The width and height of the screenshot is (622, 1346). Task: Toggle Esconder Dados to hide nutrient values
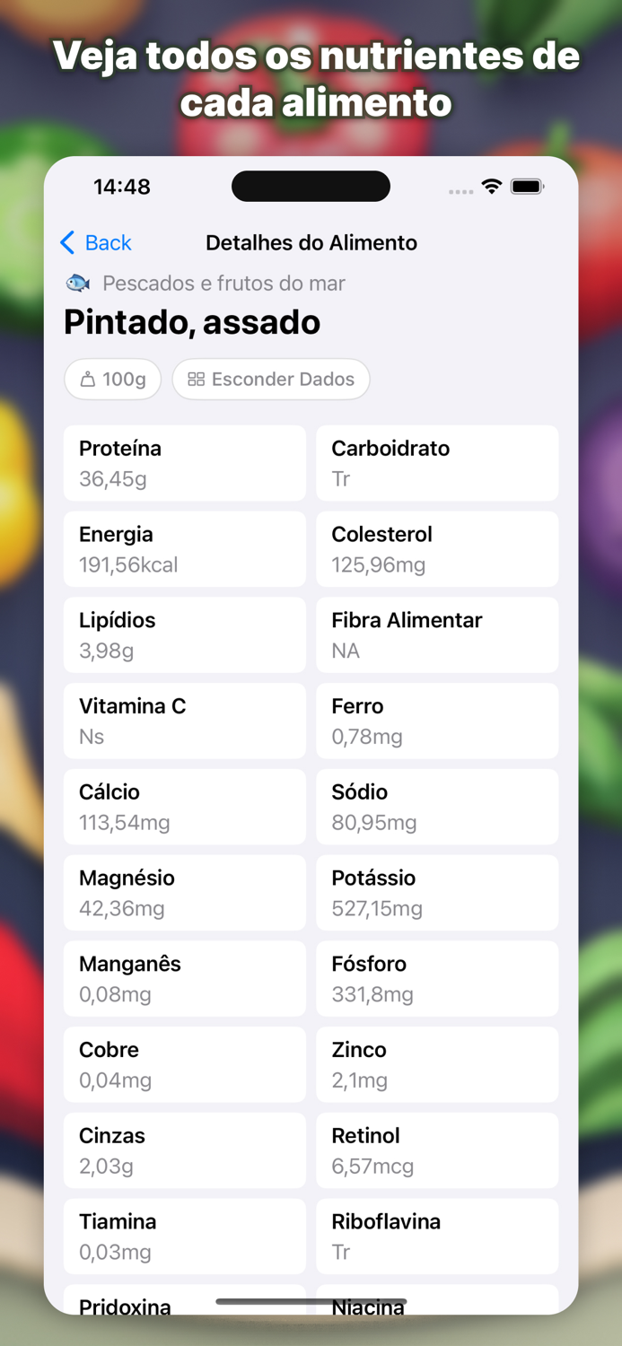click(x=271, y=379)
